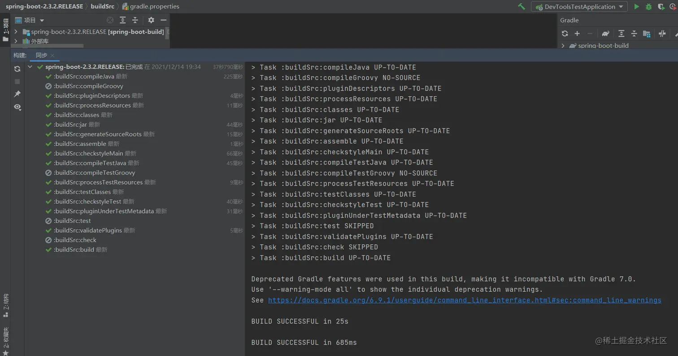
Task: Select the :buildSrc:testClasses task row
Action: (x=135, y=192)
